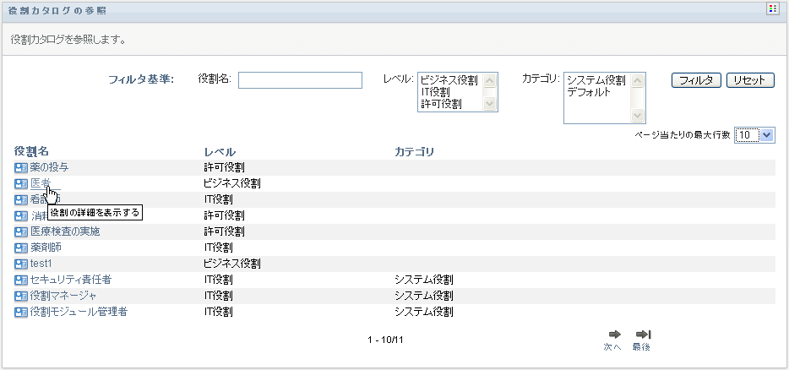Click the panel options icon in header
789x370 pixels.
click(772, 8)
